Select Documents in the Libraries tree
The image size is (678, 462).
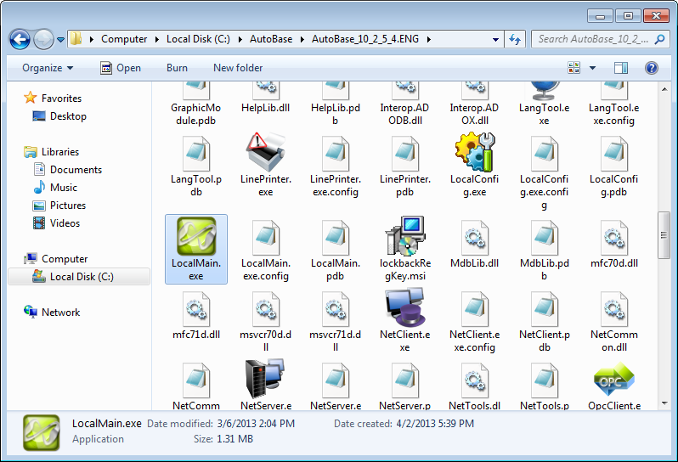point(76,170)
